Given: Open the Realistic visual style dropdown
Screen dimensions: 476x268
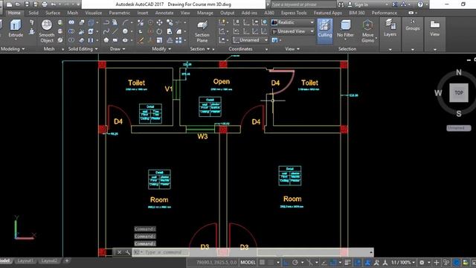Looking at the screenshot, I should coord(292,22).
